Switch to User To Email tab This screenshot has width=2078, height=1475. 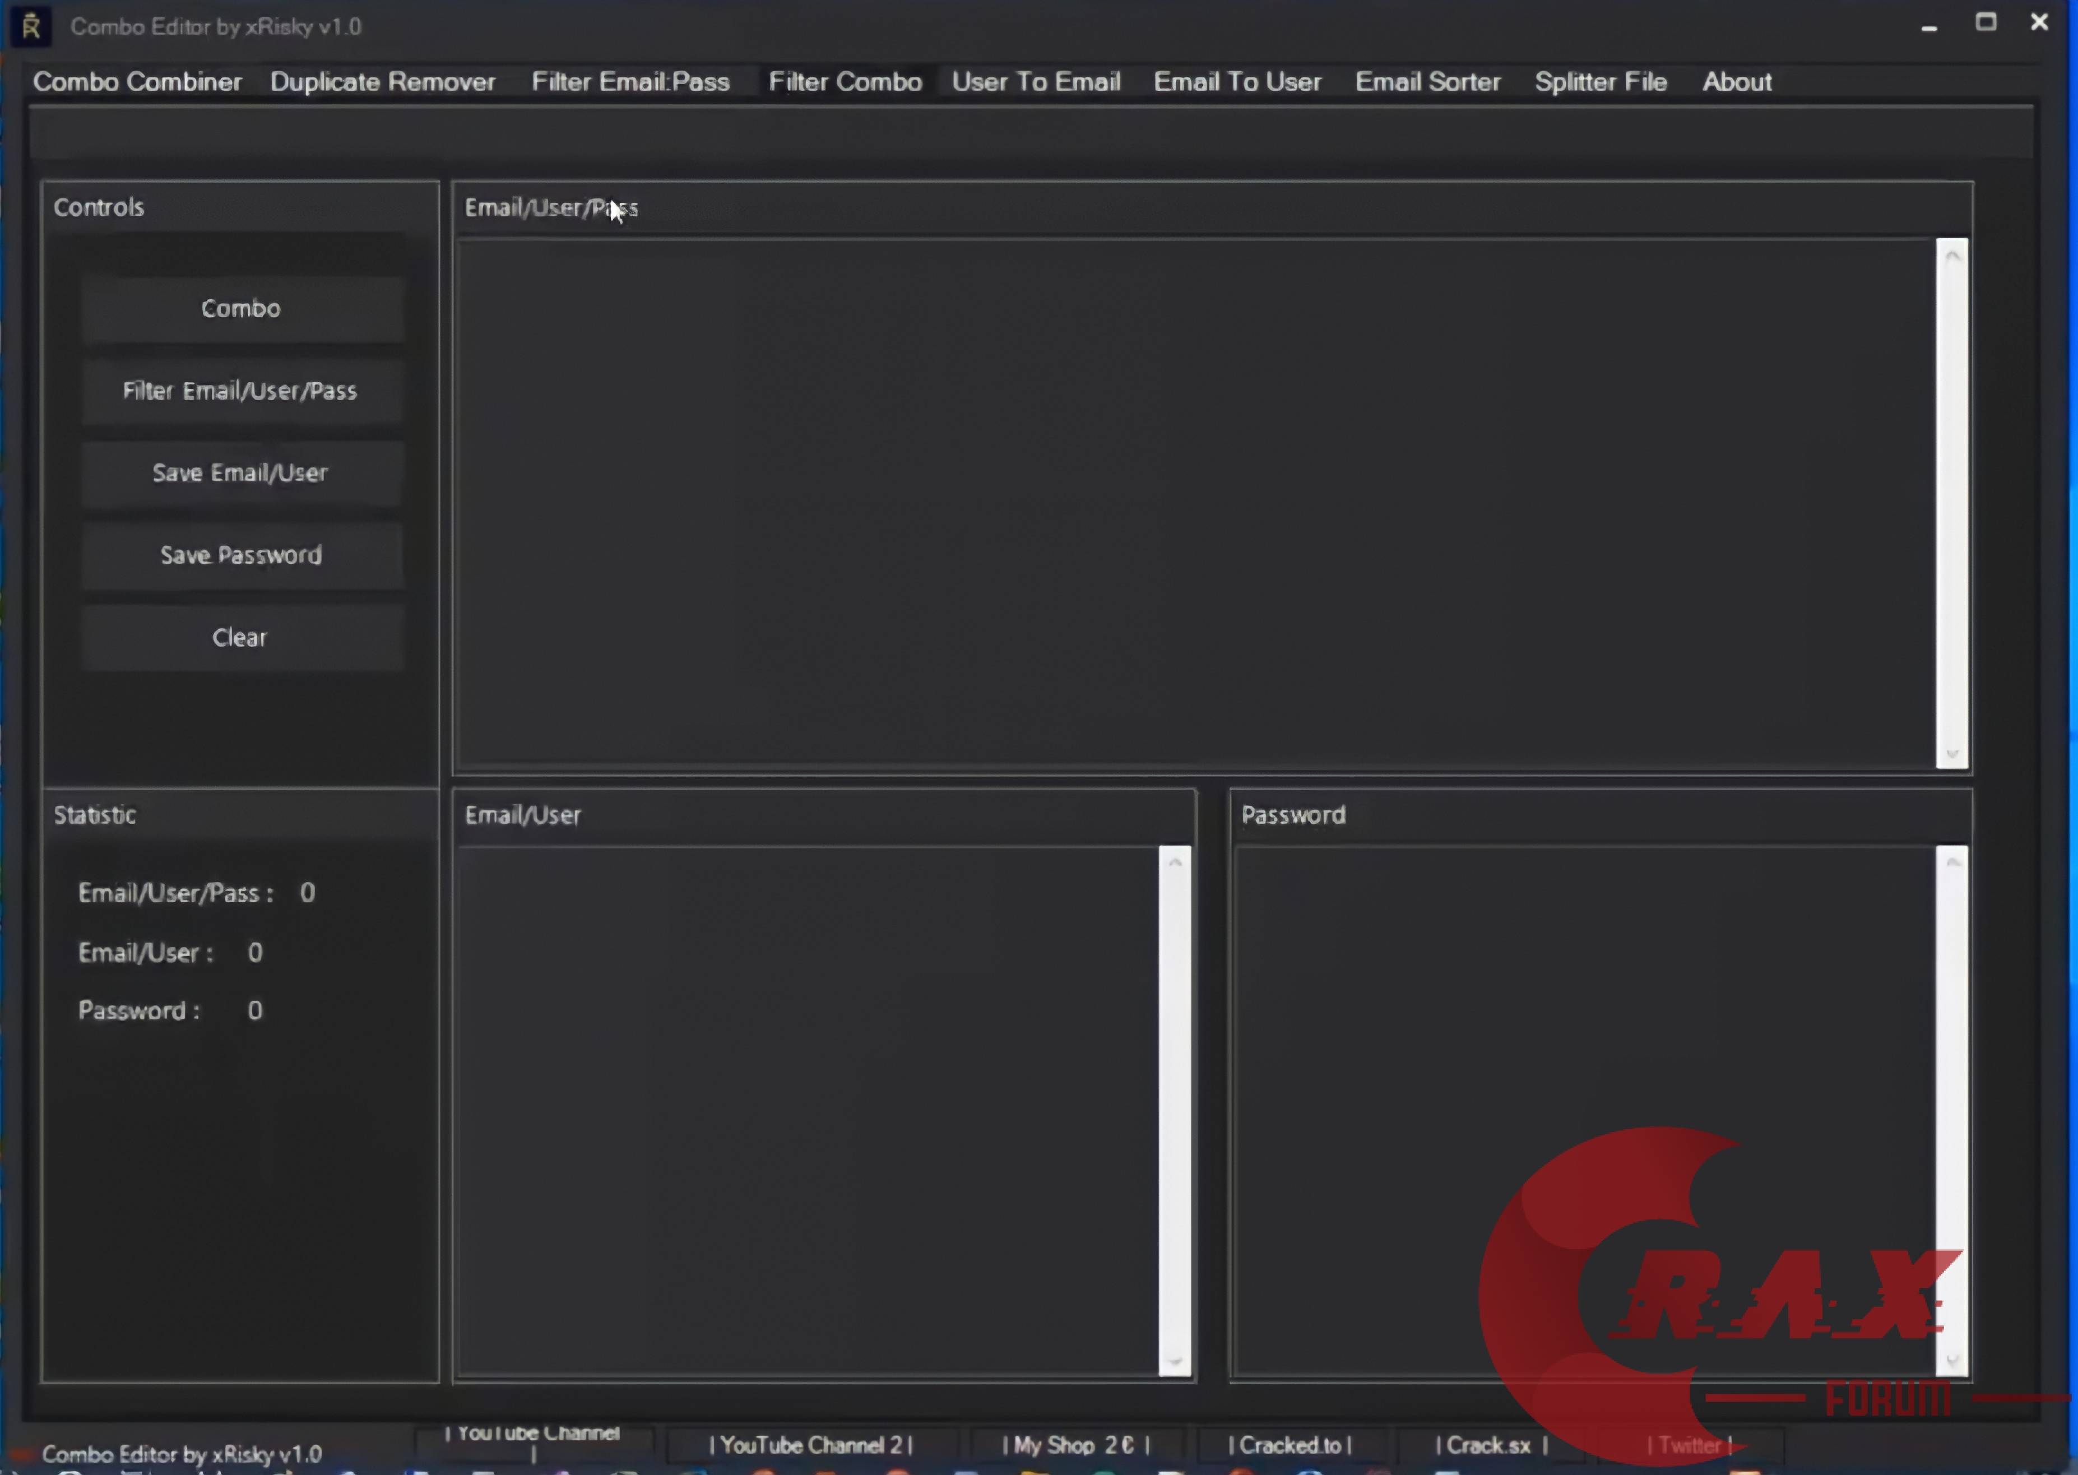[1036, 82]
